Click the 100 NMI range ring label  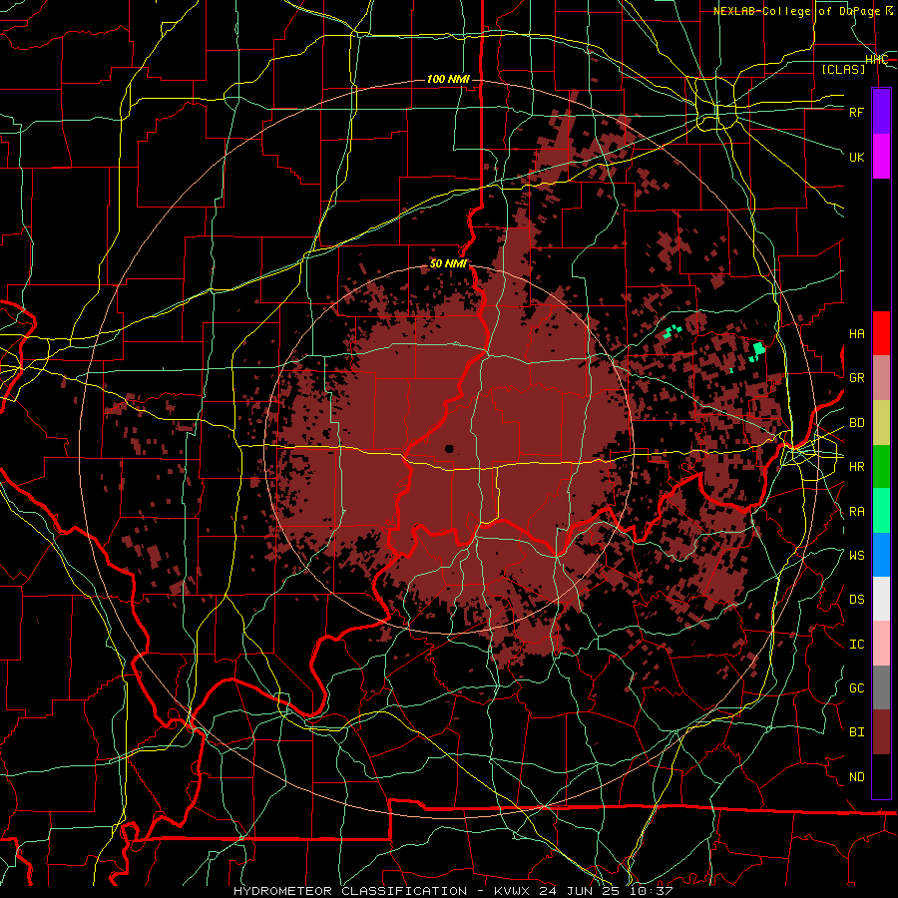pos(448,79)
